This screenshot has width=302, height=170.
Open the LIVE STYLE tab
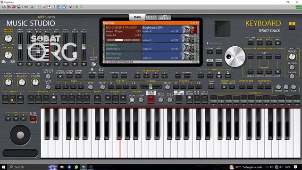coord(164,17)
